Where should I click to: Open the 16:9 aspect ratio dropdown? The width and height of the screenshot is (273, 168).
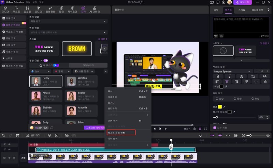pos(187,129)
